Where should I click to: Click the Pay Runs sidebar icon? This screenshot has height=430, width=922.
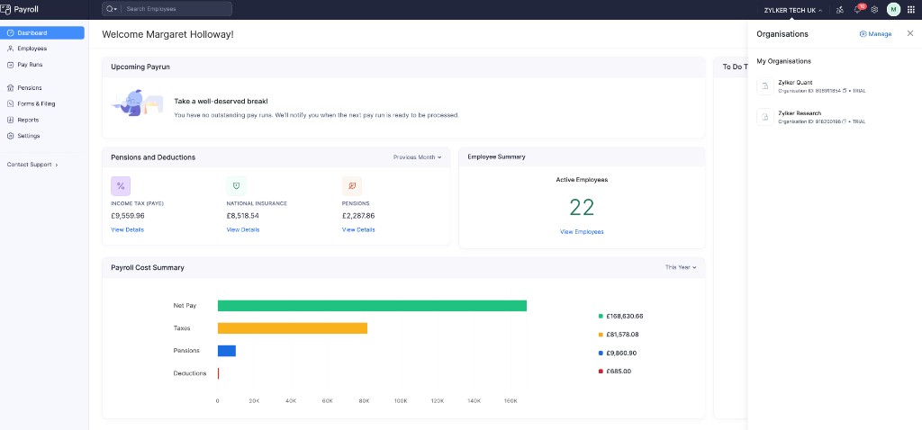(10, 65)
